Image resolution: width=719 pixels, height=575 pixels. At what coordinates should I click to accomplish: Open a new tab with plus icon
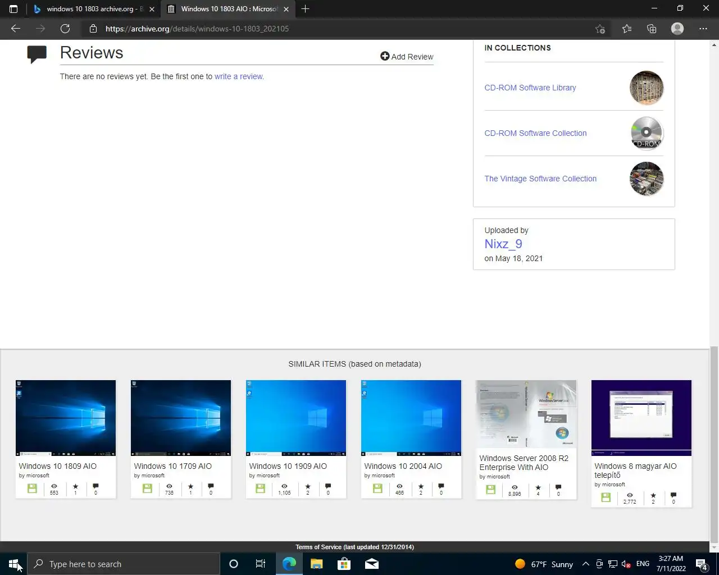click(305, 9)
